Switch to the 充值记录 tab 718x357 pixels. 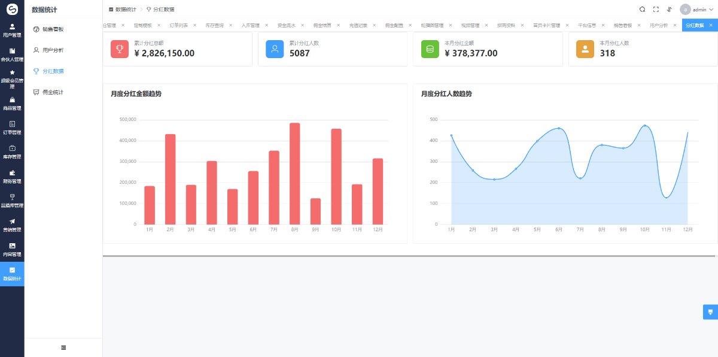[358, 25]
